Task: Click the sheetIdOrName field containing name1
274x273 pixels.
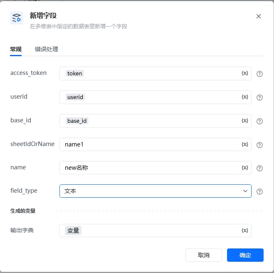Action: coord(156,144)
